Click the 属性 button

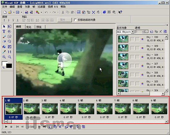(x=65, y=20)
